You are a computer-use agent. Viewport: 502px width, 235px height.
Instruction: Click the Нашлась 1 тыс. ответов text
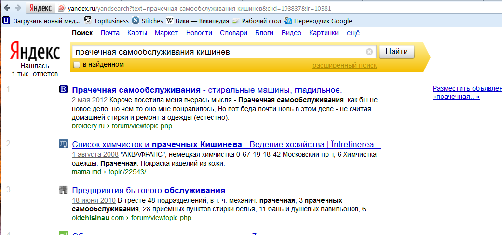click(35, 70)
